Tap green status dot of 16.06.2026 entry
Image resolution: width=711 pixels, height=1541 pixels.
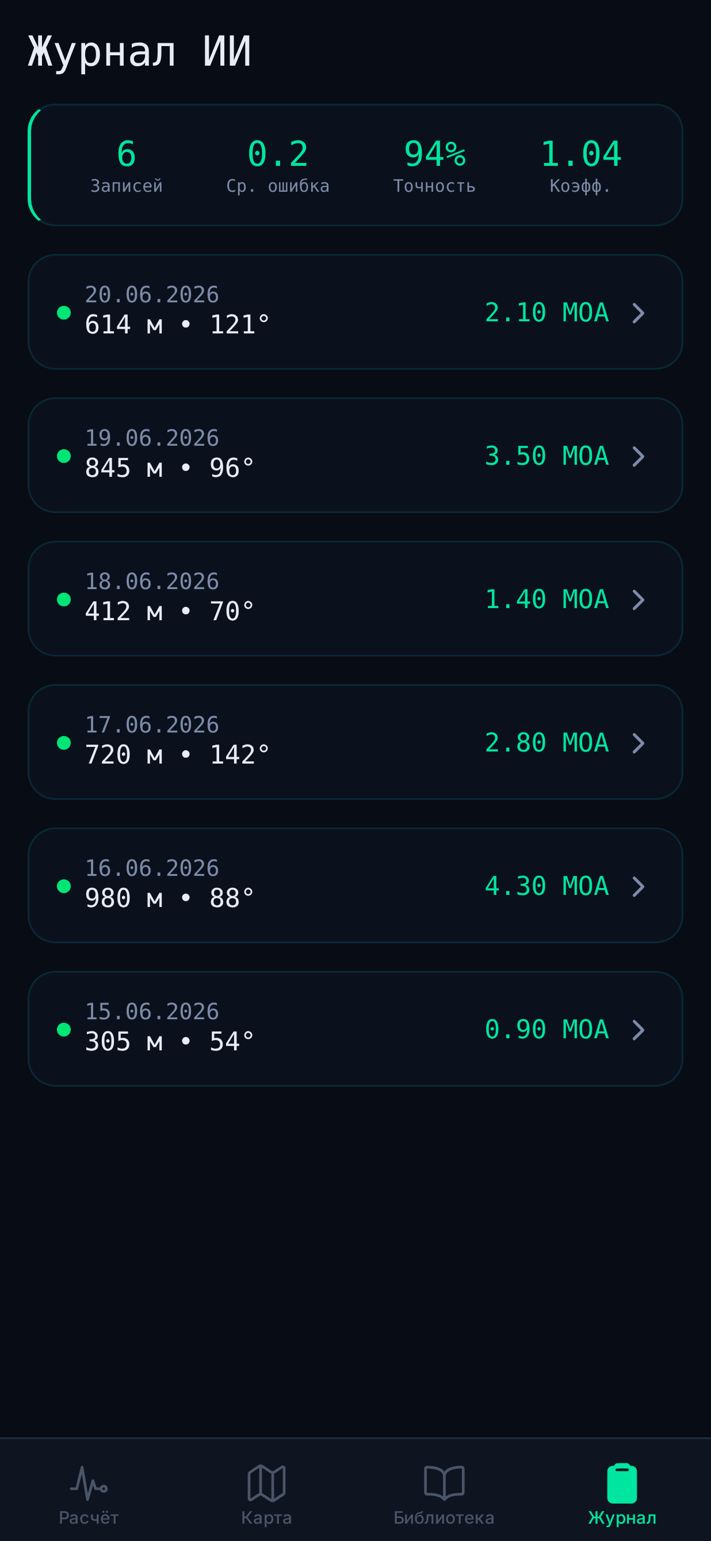(x=64, y=886)
